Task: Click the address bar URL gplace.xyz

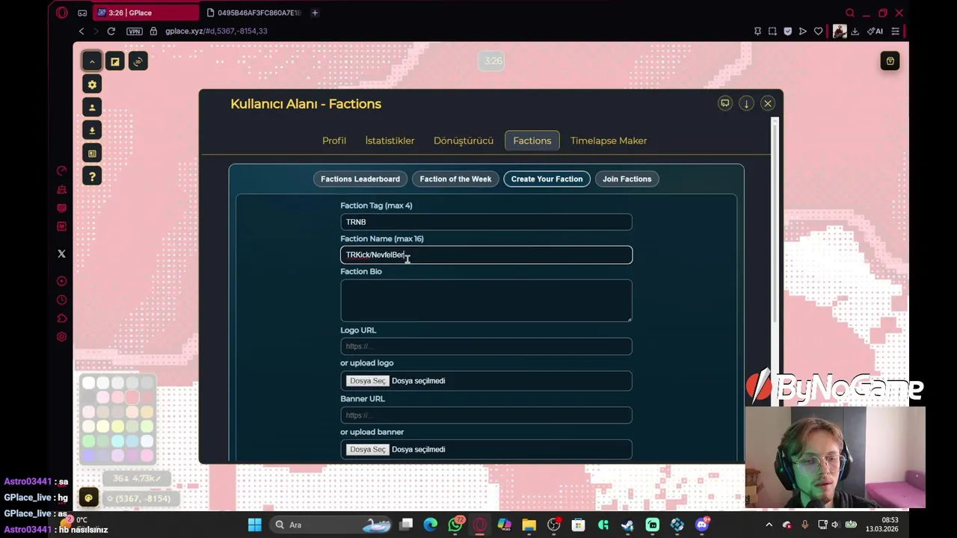Action: point(216,31)
